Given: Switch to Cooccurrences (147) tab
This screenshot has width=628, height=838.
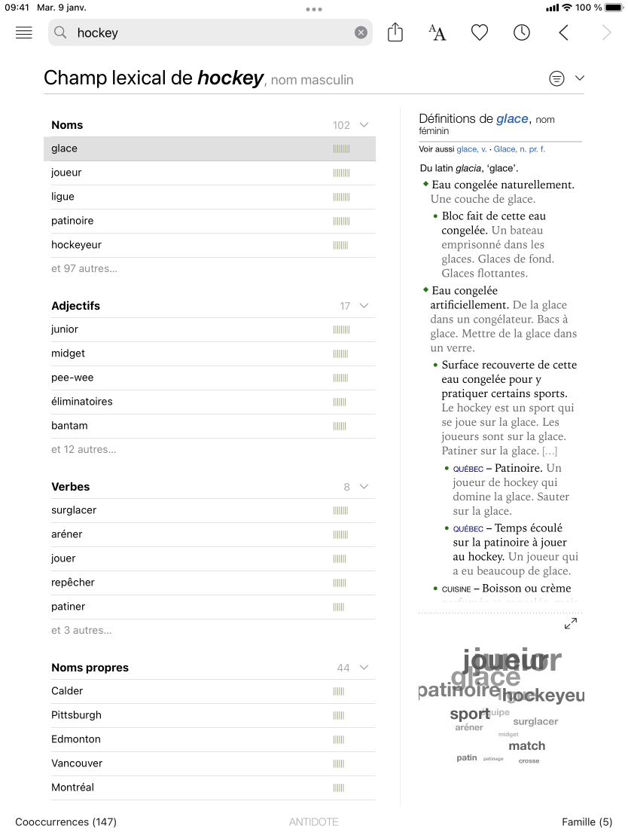Looking at the screenshot, I should (x=66, y=822).
